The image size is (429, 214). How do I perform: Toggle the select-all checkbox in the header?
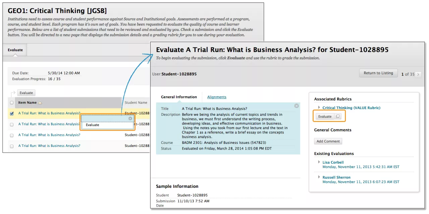click(x=12, y=103)
